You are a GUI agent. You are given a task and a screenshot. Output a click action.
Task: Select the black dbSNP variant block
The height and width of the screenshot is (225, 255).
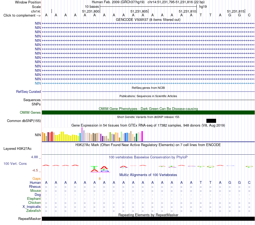coord(211,121)
